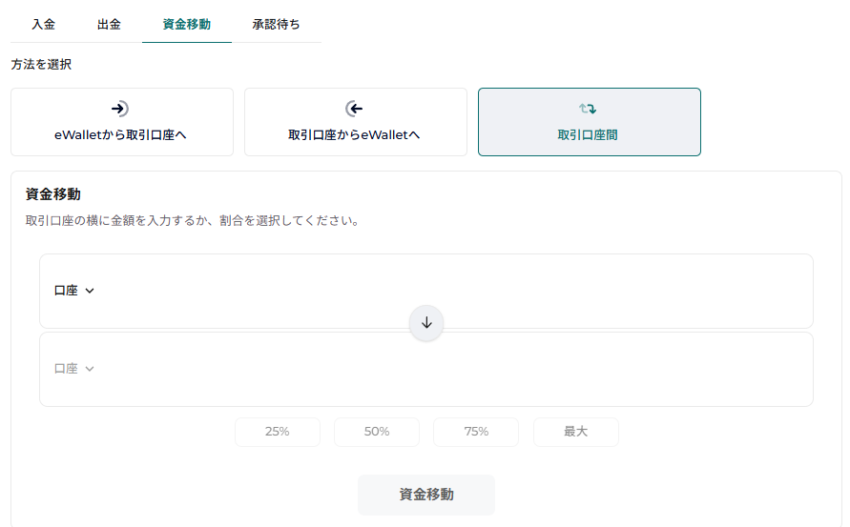Select the 最大 amount button

[x=575, y=432]
